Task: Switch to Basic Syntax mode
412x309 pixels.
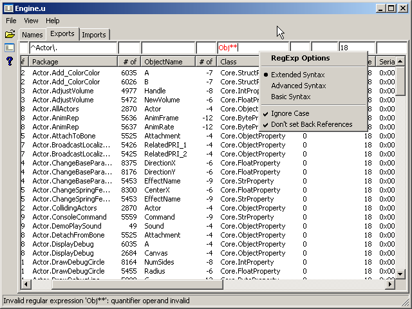Action: (x=290, y=97)
